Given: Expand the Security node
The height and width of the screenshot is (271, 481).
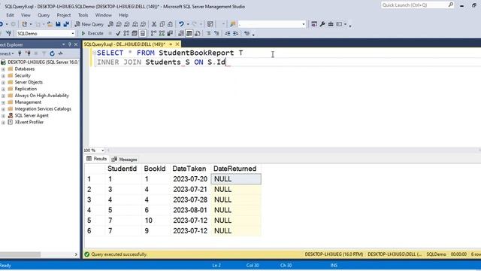Looking at the screenshot, I should [x=3, y=75].
